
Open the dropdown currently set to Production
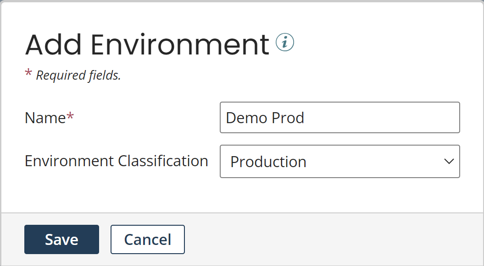point(339,161)
